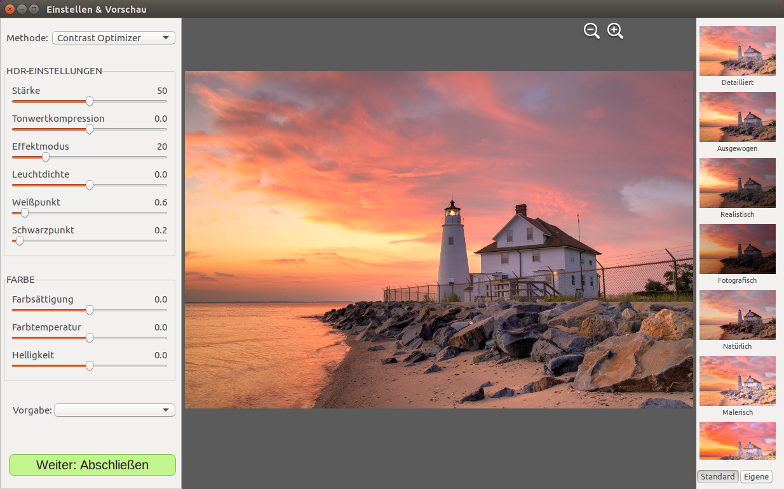
Task: Click the Weißpunkt value 0.6
Action: (161, 202)
